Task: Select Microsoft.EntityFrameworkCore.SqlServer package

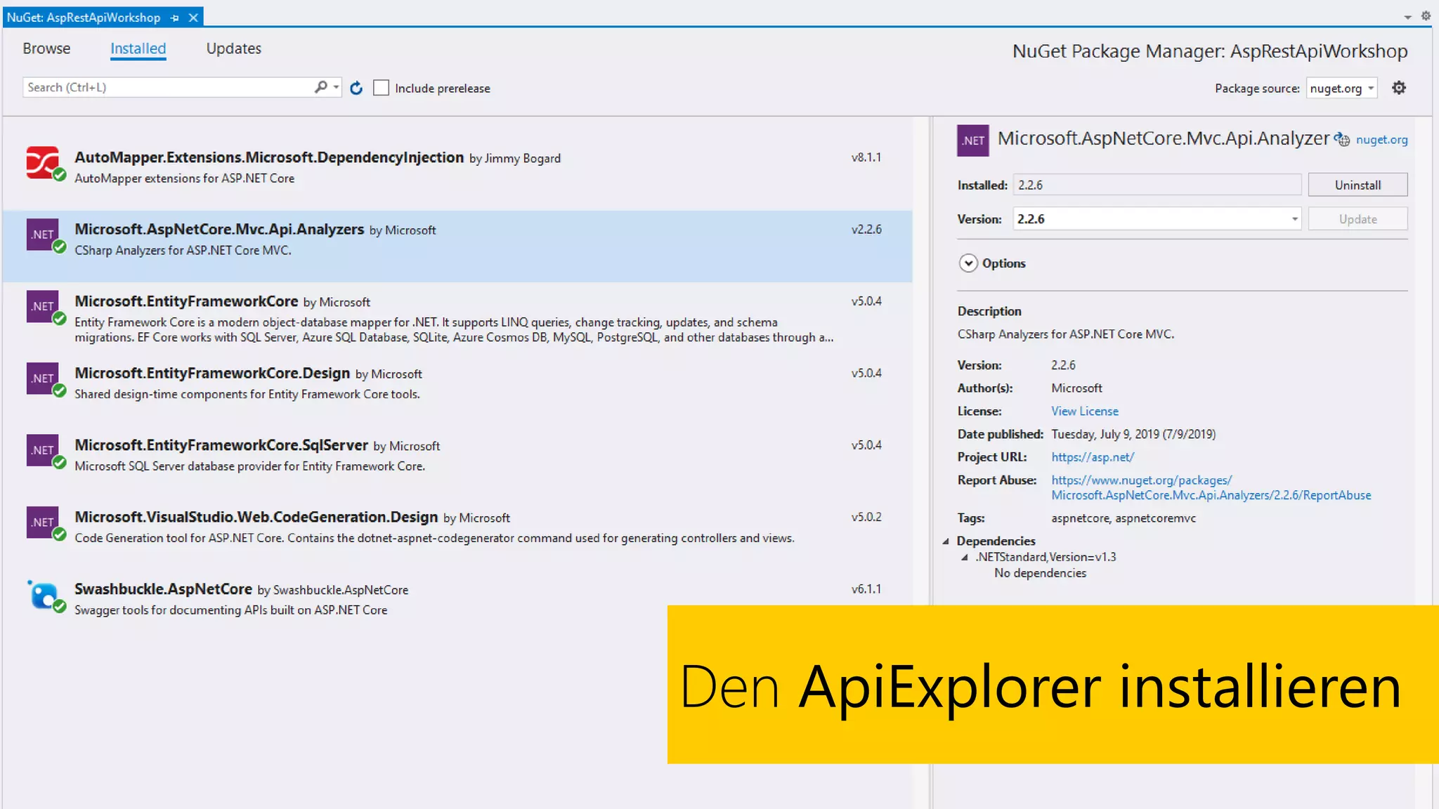Action: (x=457, y=462)
